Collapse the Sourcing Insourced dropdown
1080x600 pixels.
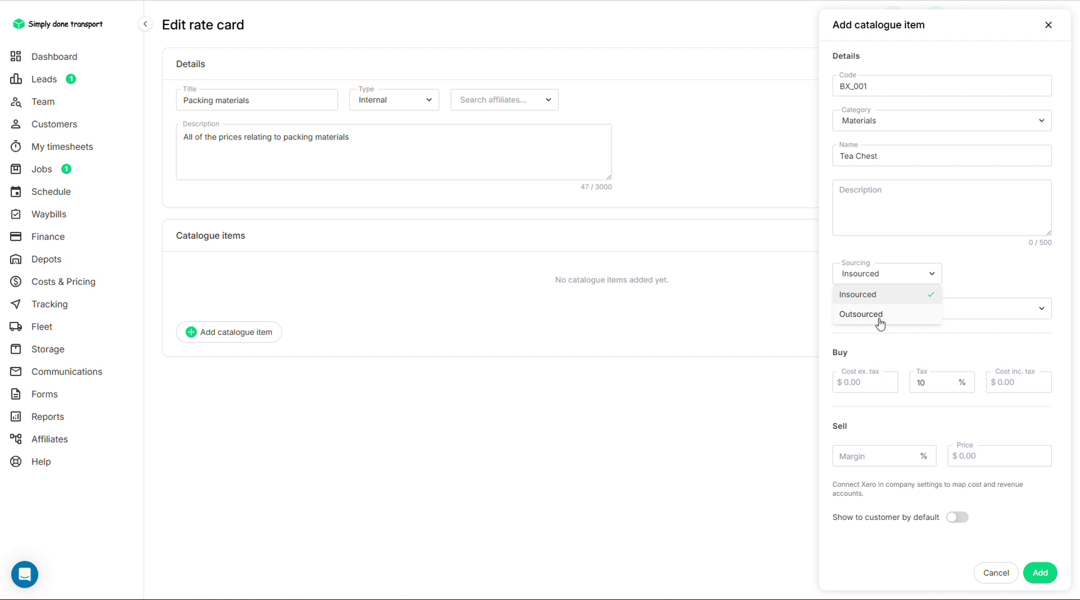(x=887, y=273)
